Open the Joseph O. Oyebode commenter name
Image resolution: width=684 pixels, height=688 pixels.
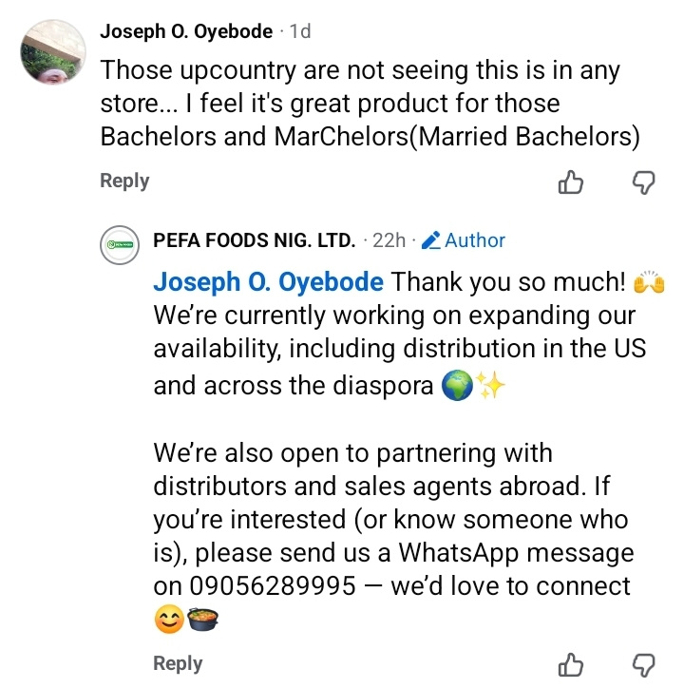tap(186, 31)
